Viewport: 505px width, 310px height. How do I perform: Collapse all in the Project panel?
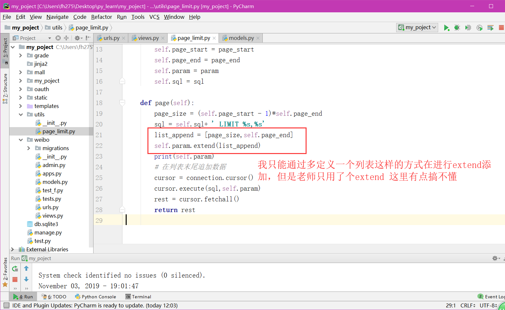tap(66, 38)
